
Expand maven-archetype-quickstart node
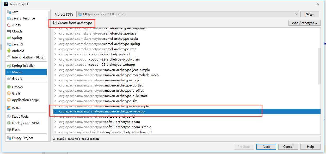pyautogui.click(x=55, y=96)
